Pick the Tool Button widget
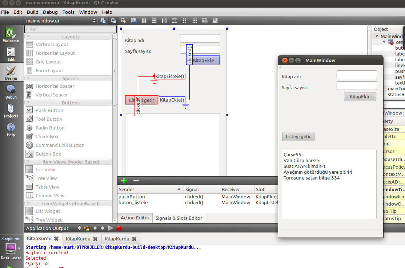 click(49, 119)
